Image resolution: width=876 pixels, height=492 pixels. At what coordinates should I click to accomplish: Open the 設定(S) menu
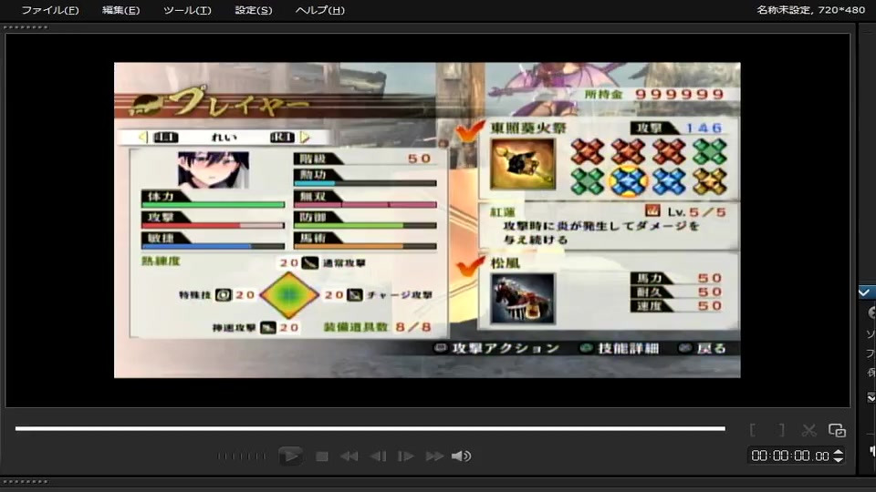click(253, 10)
